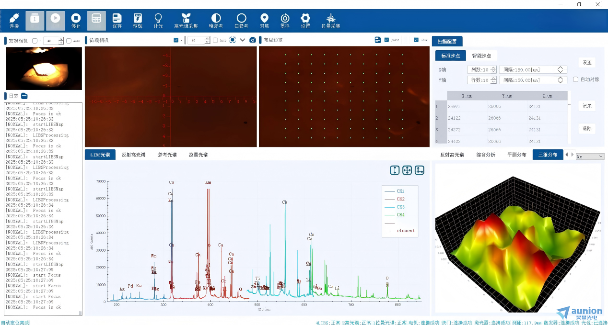
Task: Click the camera snapshot icon beside 微观相机
Action: click(253, 40)
